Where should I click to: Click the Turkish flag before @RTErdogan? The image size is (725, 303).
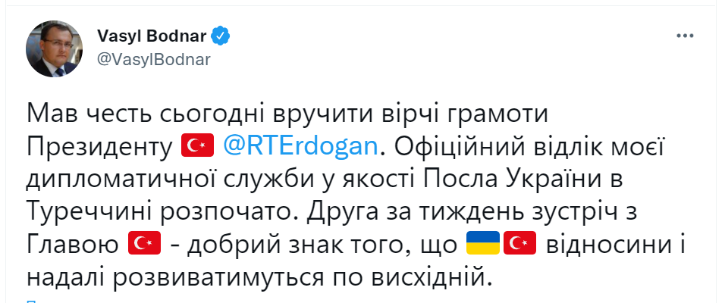click(199, 146)
